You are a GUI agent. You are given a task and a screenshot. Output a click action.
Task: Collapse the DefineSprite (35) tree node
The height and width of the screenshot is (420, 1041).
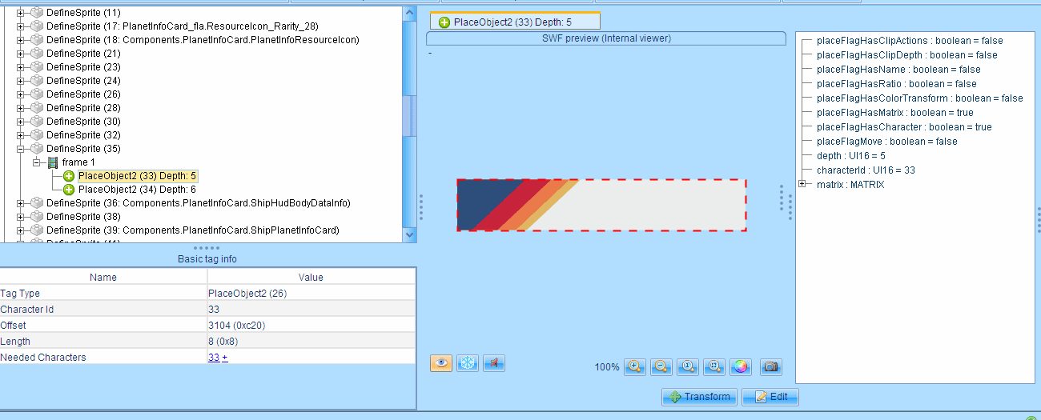[21, 149]
